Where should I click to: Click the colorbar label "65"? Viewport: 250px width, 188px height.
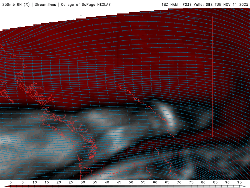[167, 182]
